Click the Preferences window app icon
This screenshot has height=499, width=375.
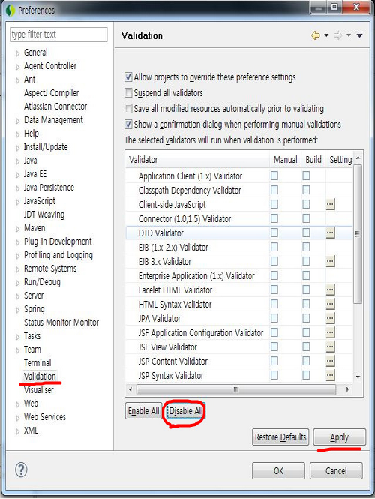point(10,11)
